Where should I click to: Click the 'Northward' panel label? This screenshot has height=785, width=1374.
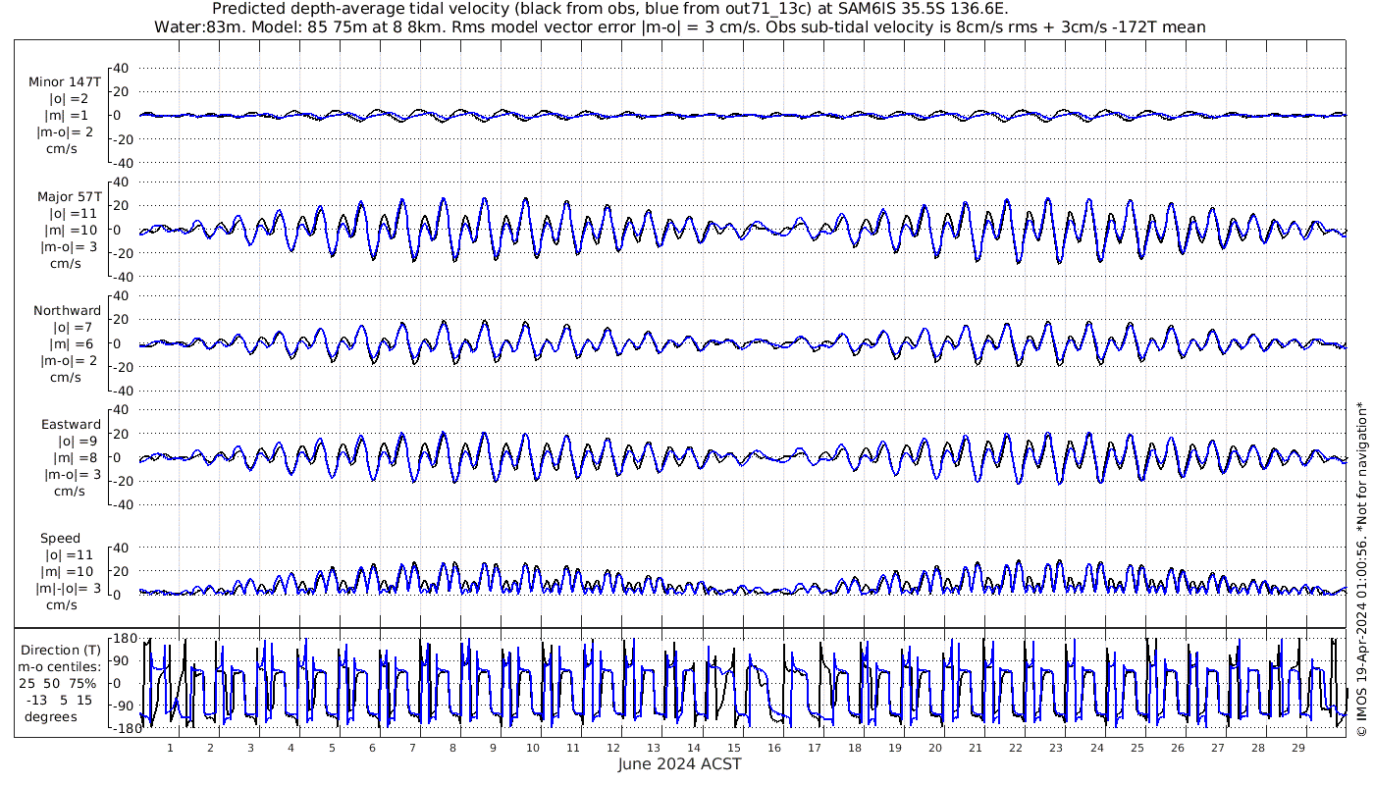pos(67,310)
